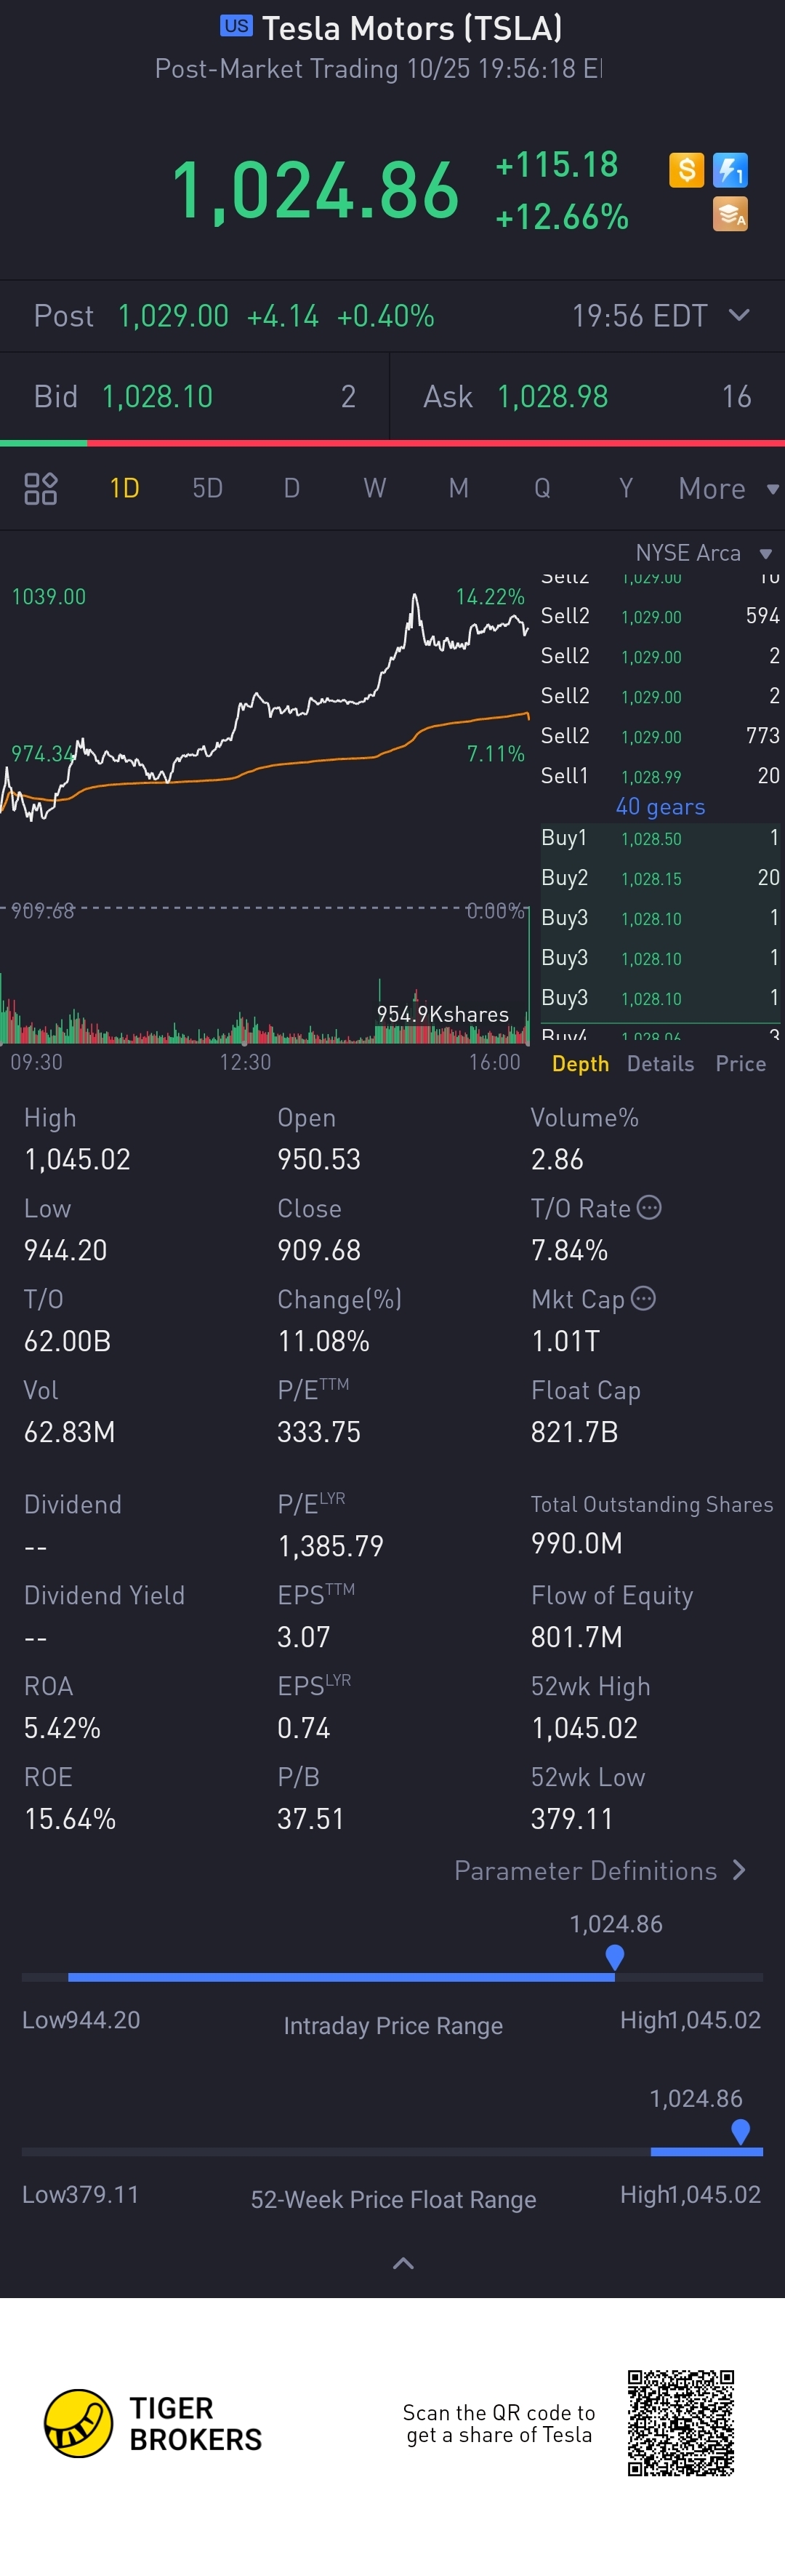Tap the Post price 1,029.00
This screenshot has width=785, height=2549.
click(x=173, y=316)
